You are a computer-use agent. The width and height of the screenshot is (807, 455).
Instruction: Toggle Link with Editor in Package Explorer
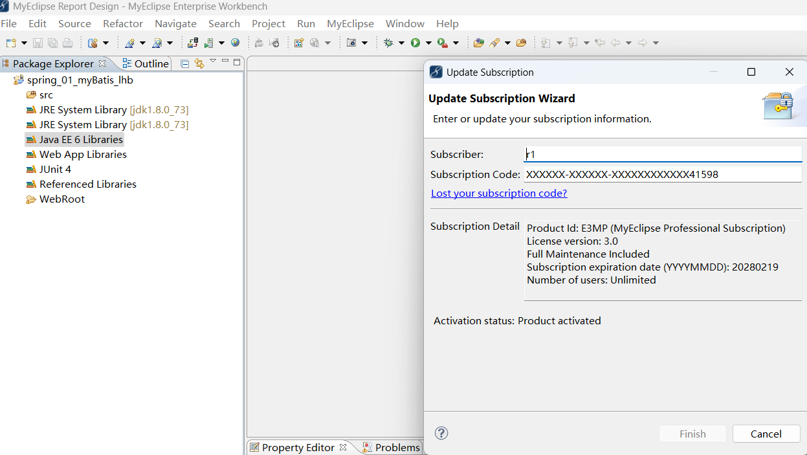199,63
